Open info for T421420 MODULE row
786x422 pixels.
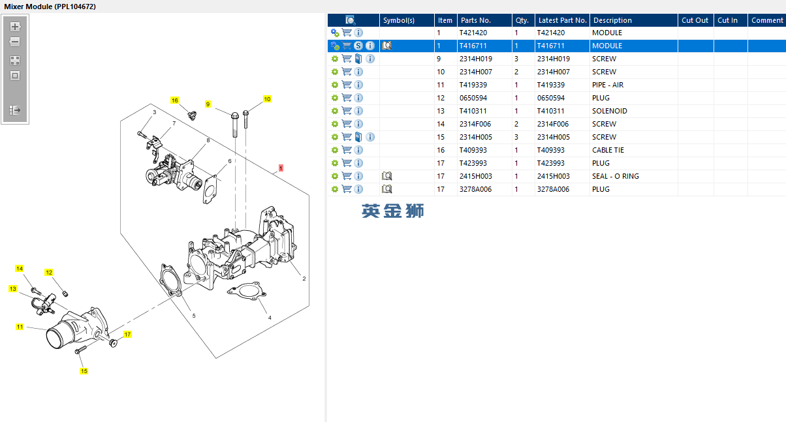point(358,33)
